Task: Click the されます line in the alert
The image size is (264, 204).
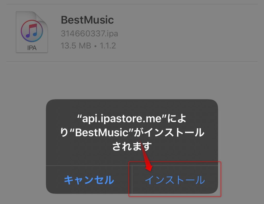Action: (x=132, y=146)
